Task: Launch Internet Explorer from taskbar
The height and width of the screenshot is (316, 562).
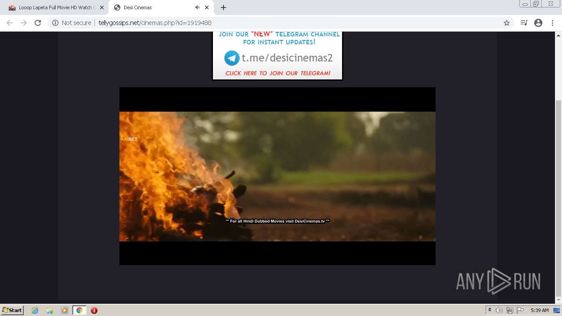Action: coord(35,310)
